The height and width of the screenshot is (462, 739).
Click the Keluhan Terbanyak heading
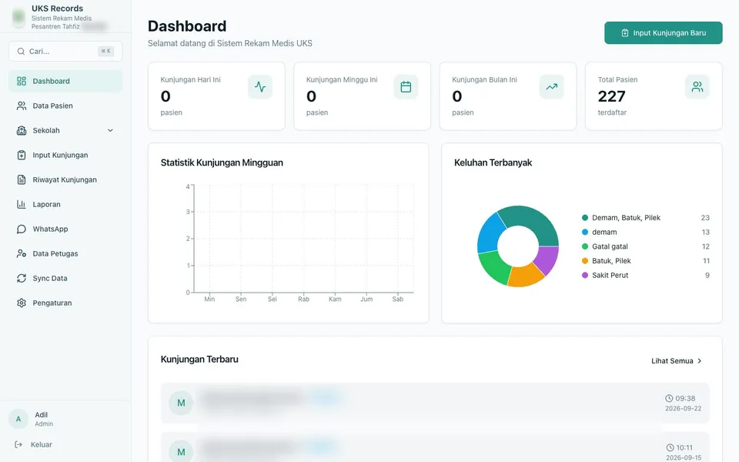point(493,162)
